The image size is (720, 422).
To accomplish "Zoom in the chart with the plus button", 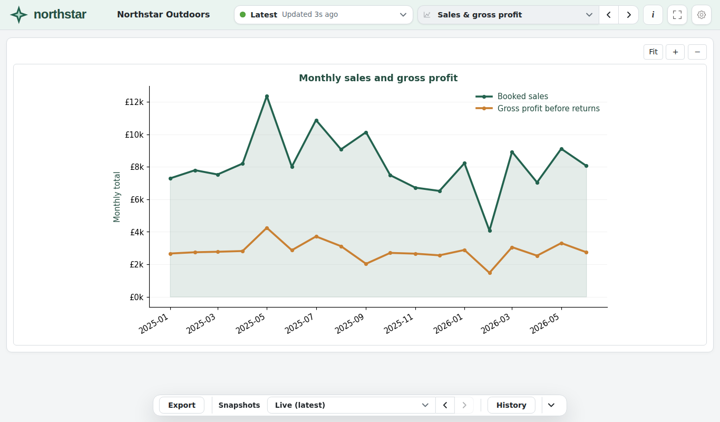I will pos(675,52).
